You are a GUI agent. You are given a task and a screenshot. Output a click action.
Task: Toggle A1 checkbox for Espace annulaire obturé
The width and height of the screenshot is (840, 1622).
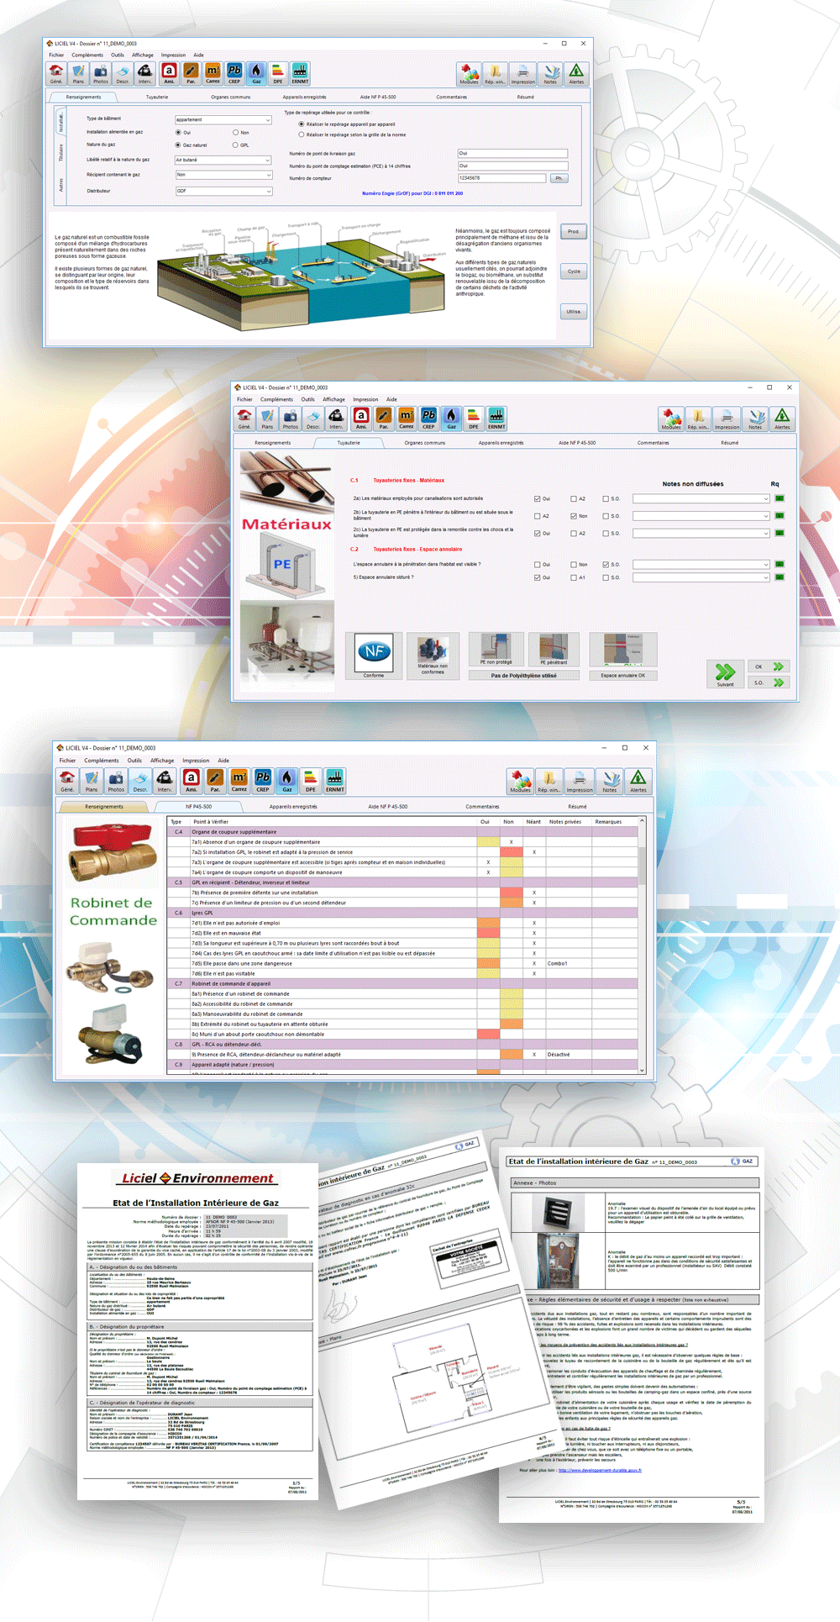pyautogui.click(x=574, y=577)
